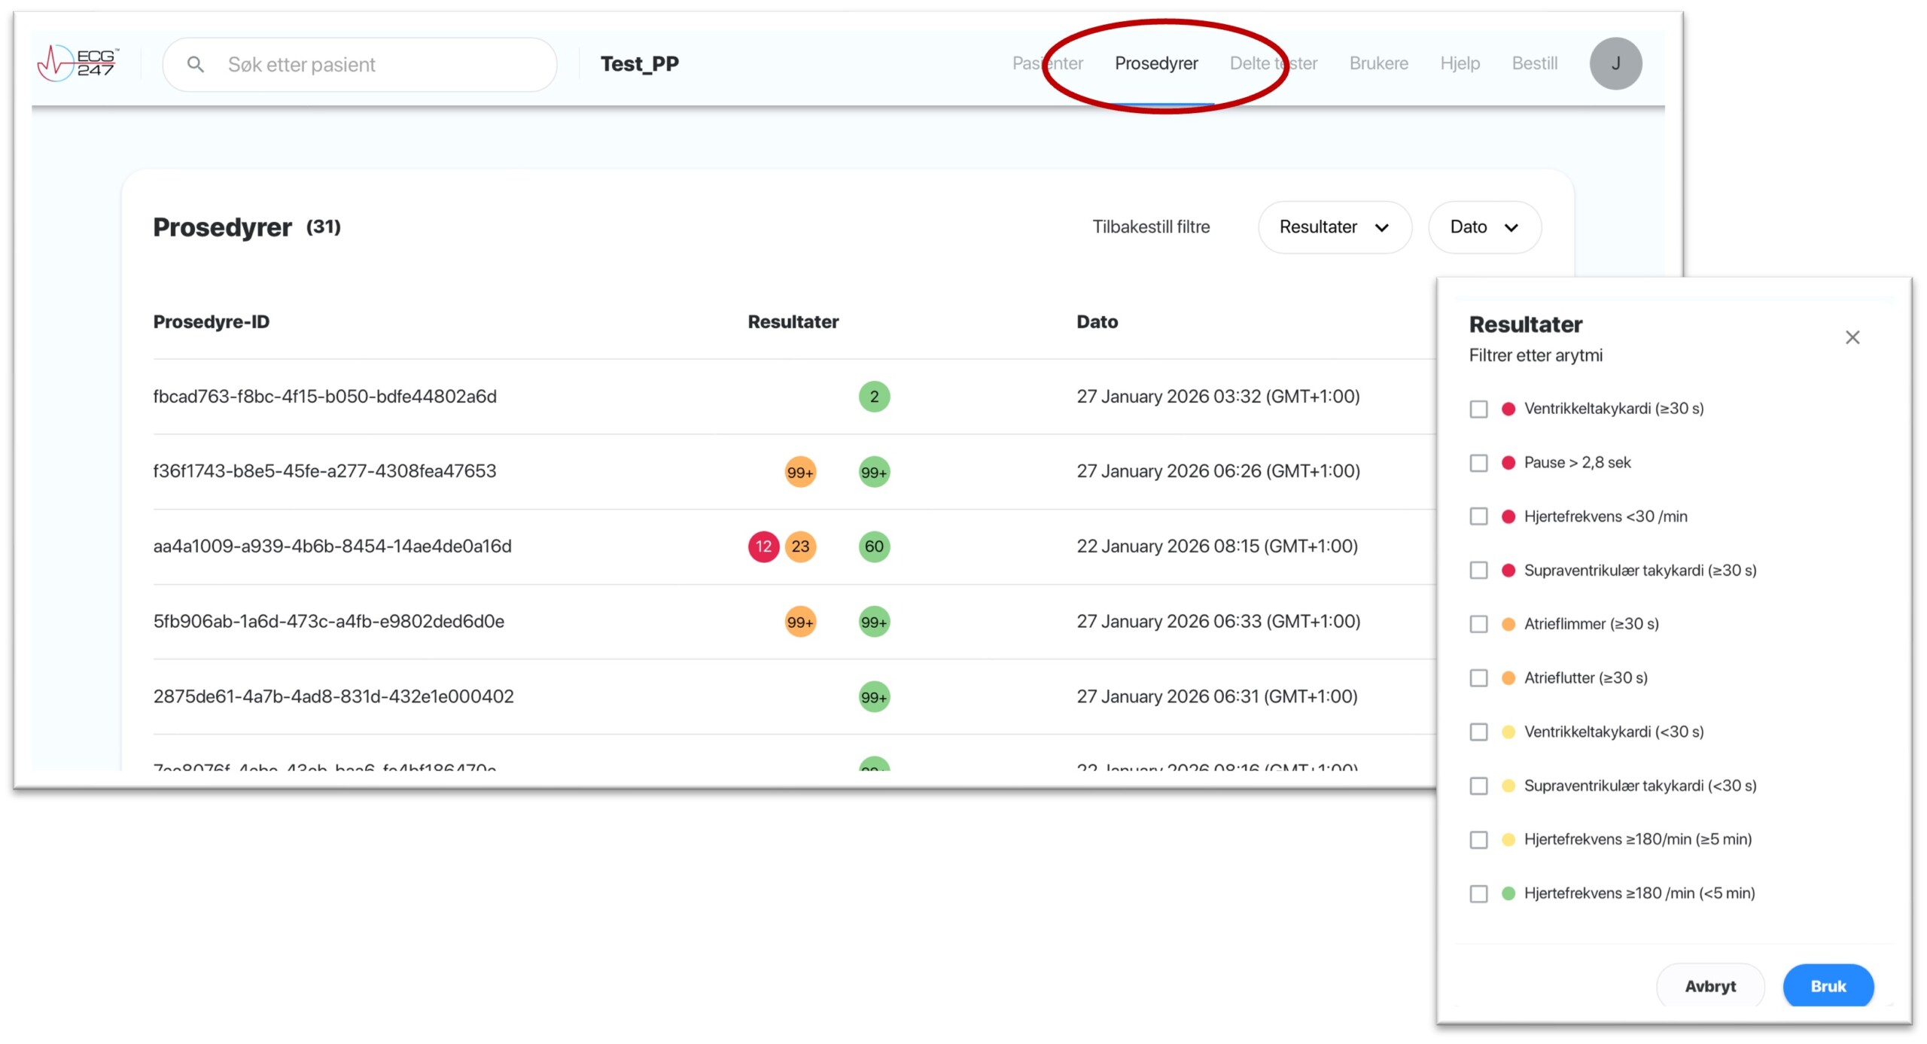The image size is (1927, 1044).
Task: Close the Resultater filter panel
Action: click(1852, 337)
